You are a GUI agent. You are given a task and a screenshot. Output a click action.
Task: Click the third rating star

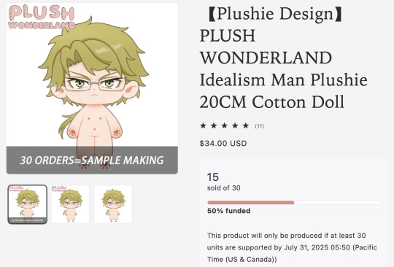(225, 125)
